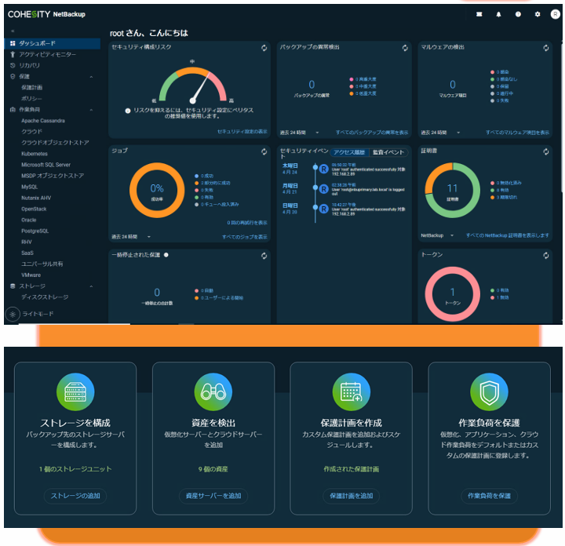Click 資産サーバーを追加 button
Viewport: 565px width, 546px height.
(x=213, y=496)
